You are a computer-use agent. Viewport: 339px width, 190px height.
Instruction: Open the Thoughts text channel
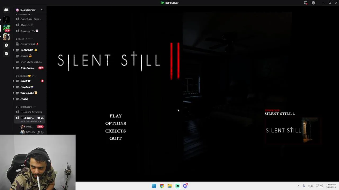point(29,93)
